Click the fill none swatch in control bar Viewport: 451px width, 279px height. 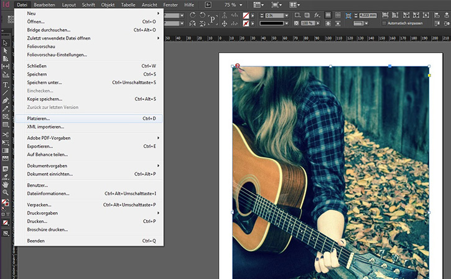pos(246,15)
